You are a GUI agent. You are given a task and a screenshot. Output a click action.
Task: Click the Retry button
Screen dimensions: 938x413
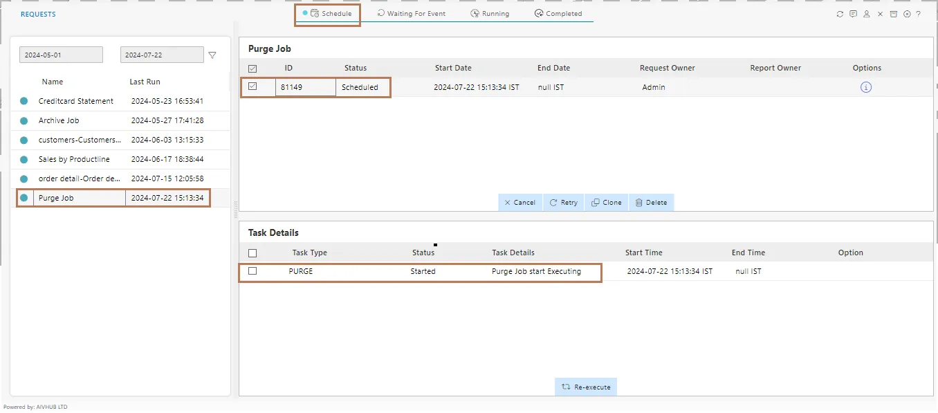pos(564,203)
